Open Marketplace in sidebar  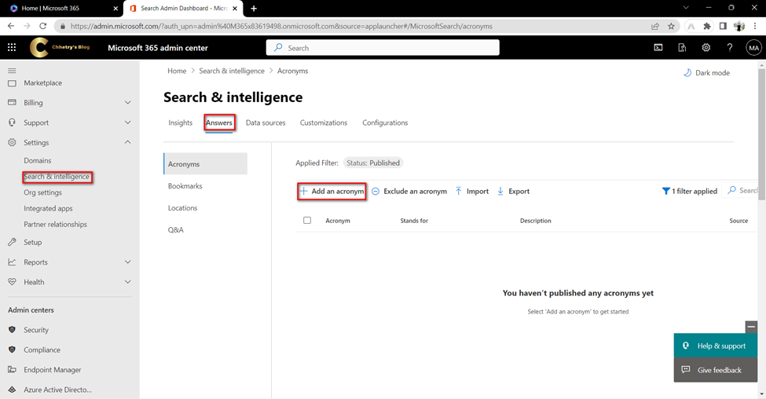tap(43, 83)
